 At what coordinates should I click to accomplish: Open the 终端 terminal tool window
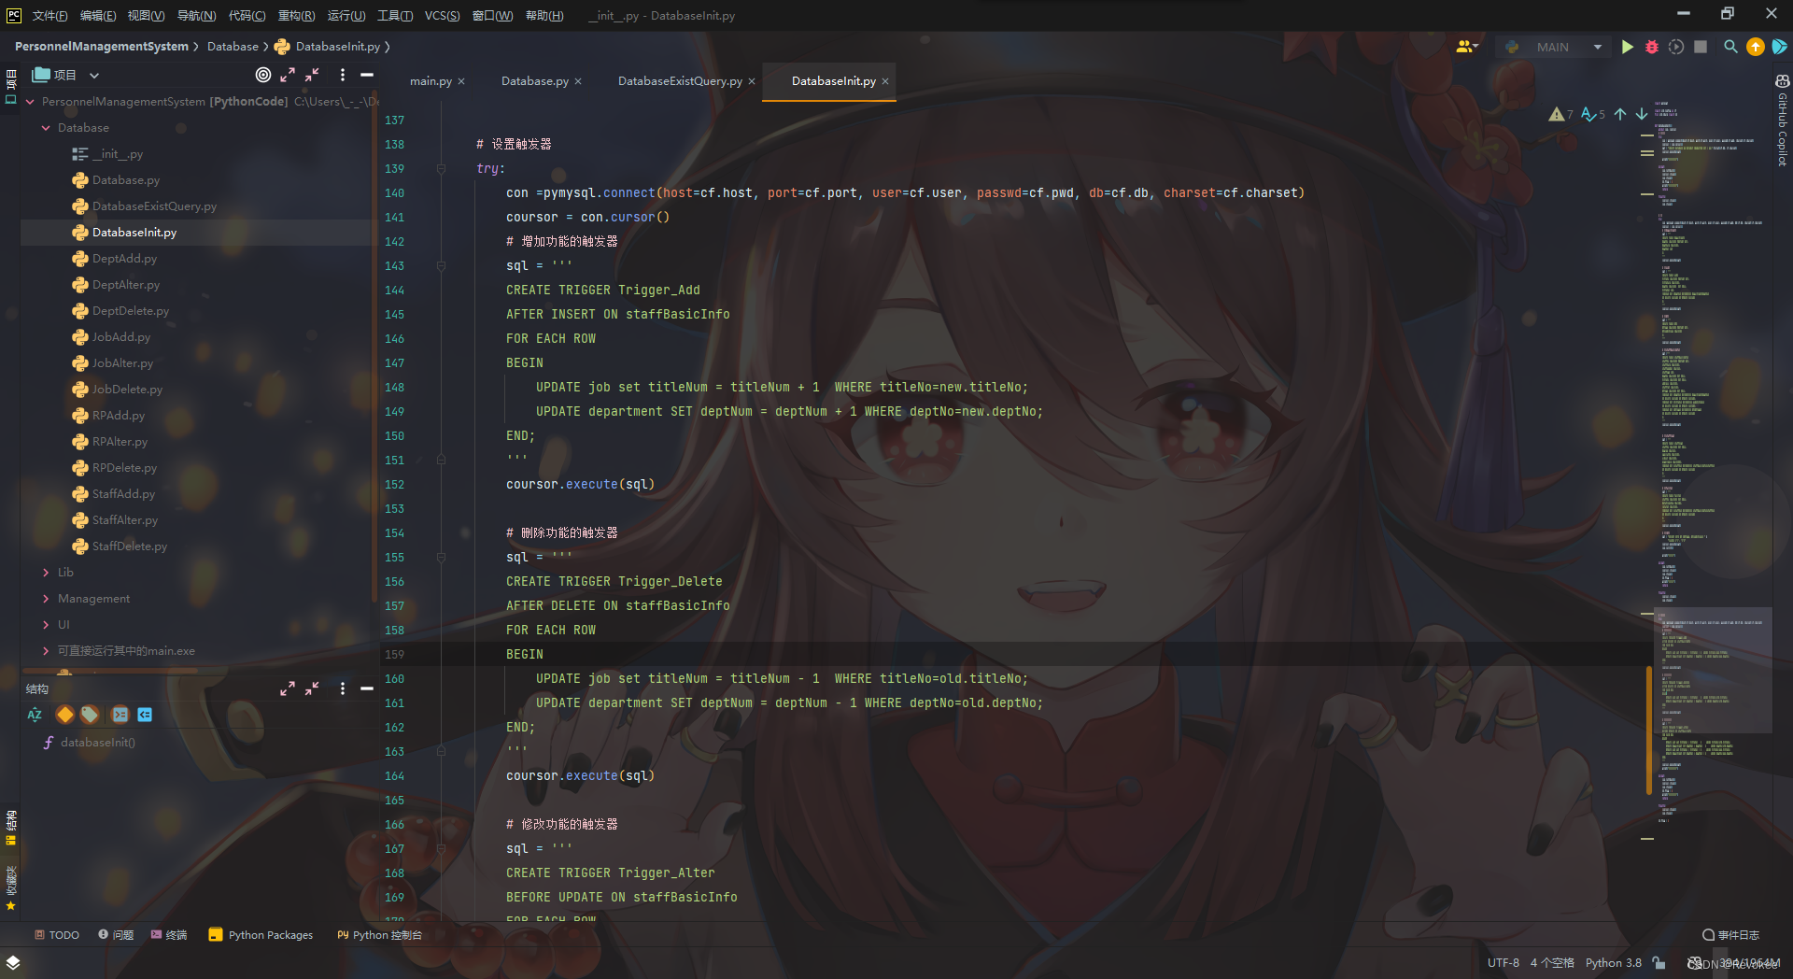(169, 935)
